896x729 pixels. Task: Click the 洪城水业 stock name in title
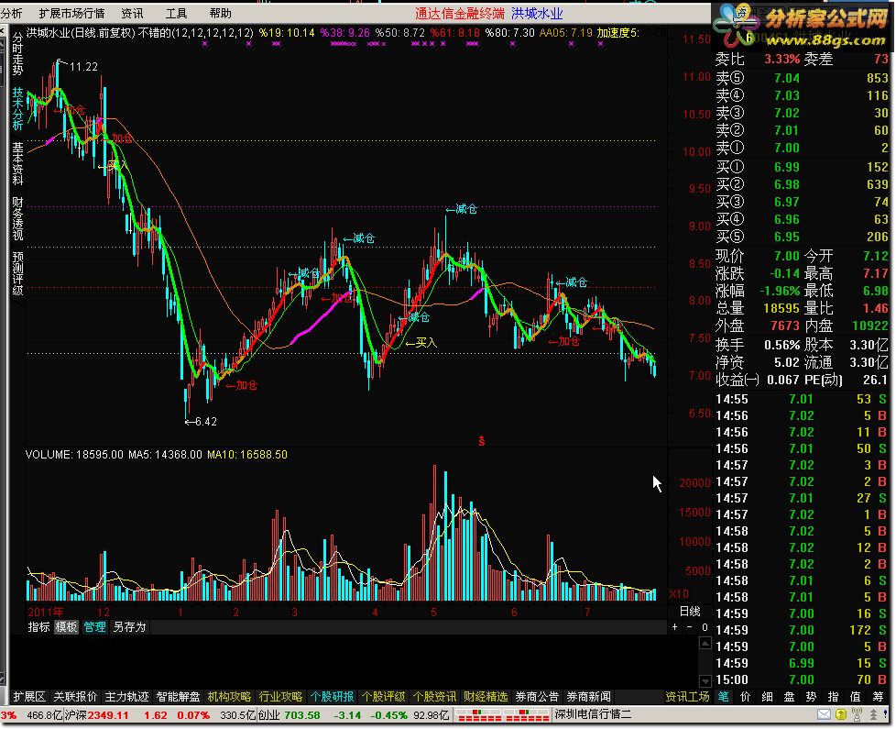(x=537, y=13)
